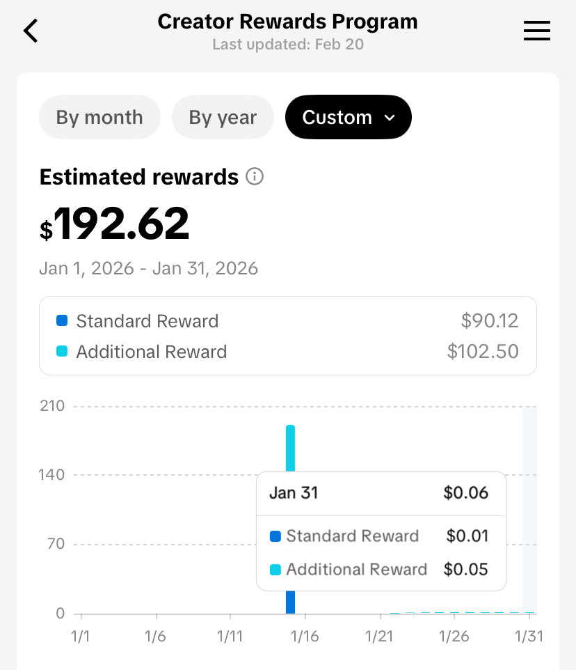The height and width of the screenshot is (670, 576).
Task: Tap the 1/1 axis date label
Action: (80, 637)
